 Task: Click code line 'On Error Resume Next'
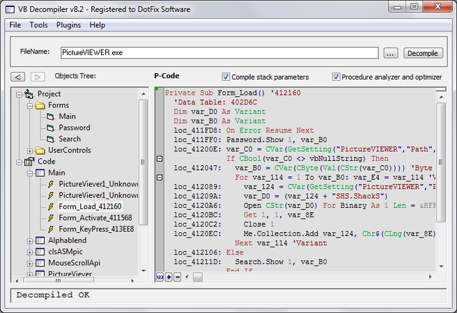click(x=270, y=130)
